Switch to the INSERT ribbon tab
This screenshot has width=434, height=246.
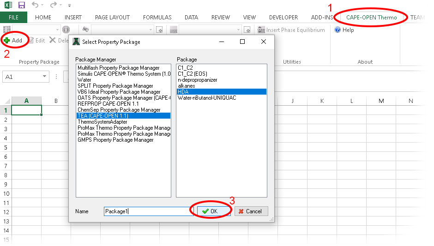[73, 18]
